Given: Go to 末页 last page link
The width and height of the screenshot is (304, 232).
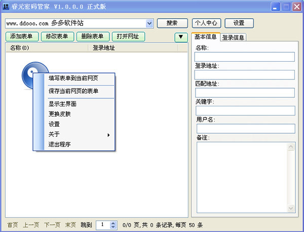Looking at the screenshot, I should [70, 225].
